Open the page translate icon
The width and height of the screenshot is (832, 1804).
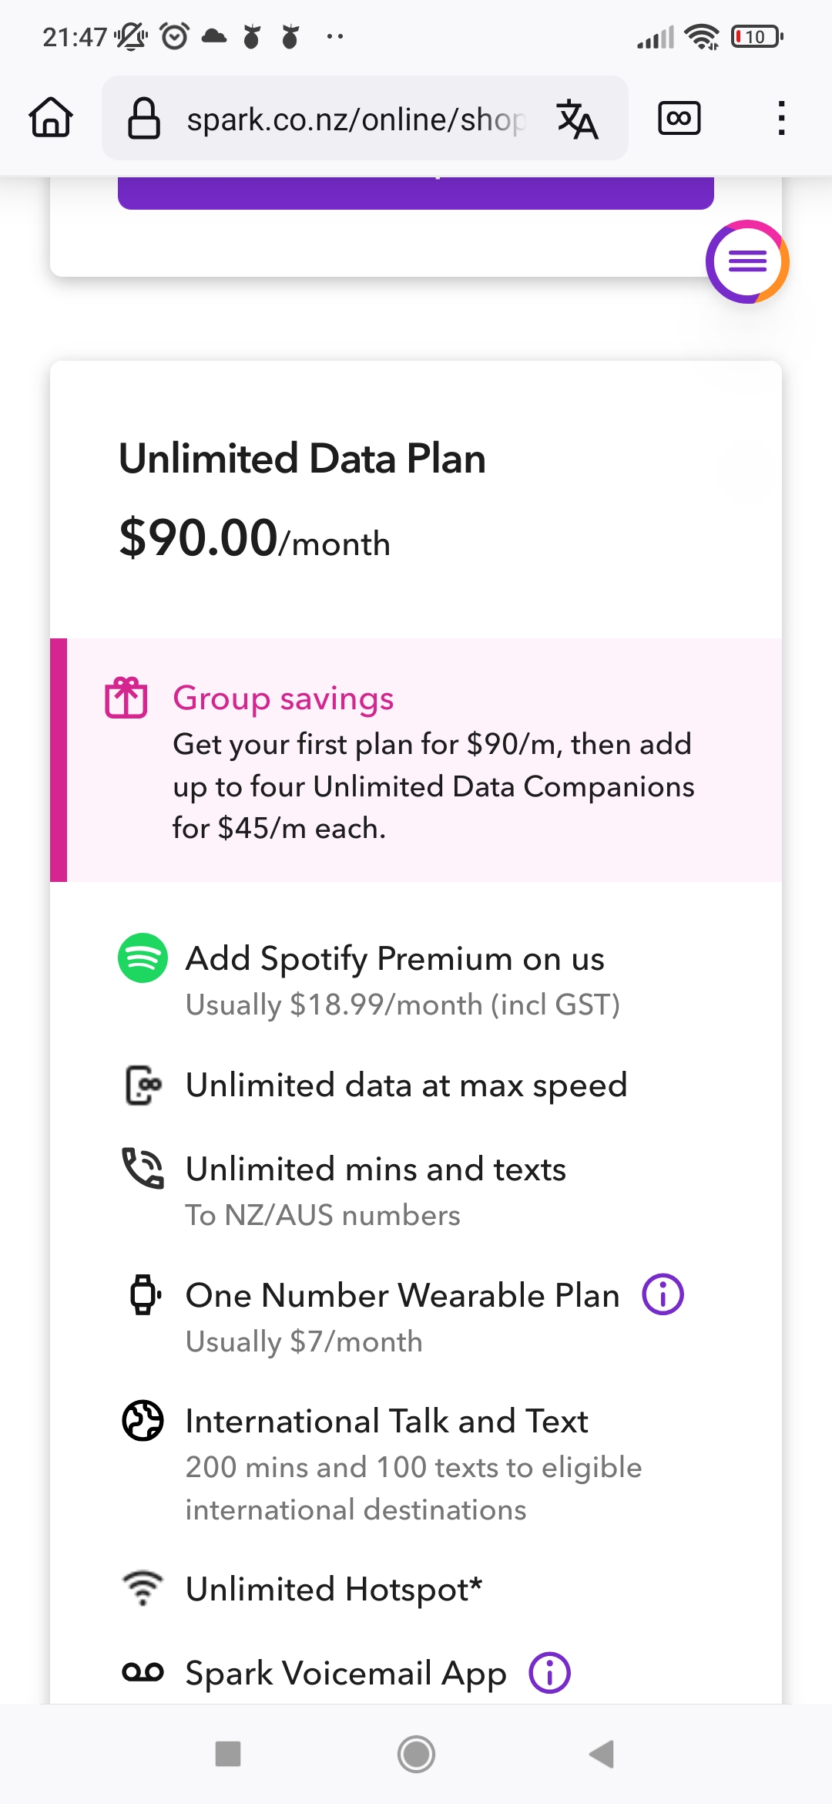(577, 119)
